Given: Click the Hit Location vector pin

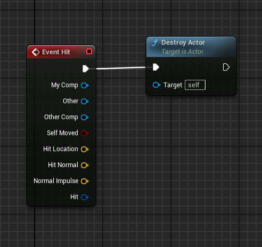Looking at the screenshot, I should point(85,149).
